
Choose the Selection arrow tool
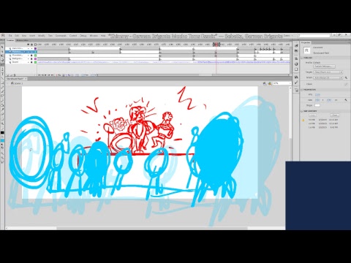click(2, 47)
